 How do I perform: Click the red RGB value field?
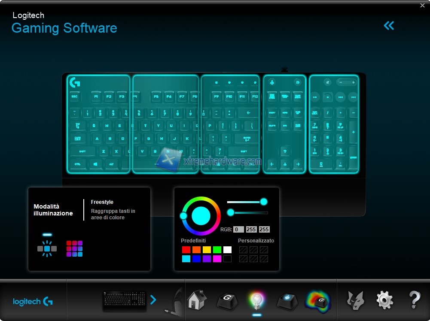239,229
